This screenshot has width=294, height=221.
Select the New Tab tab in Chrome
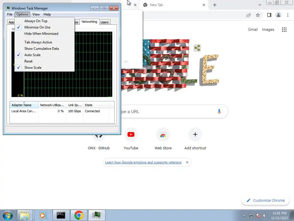coord(173,5)
